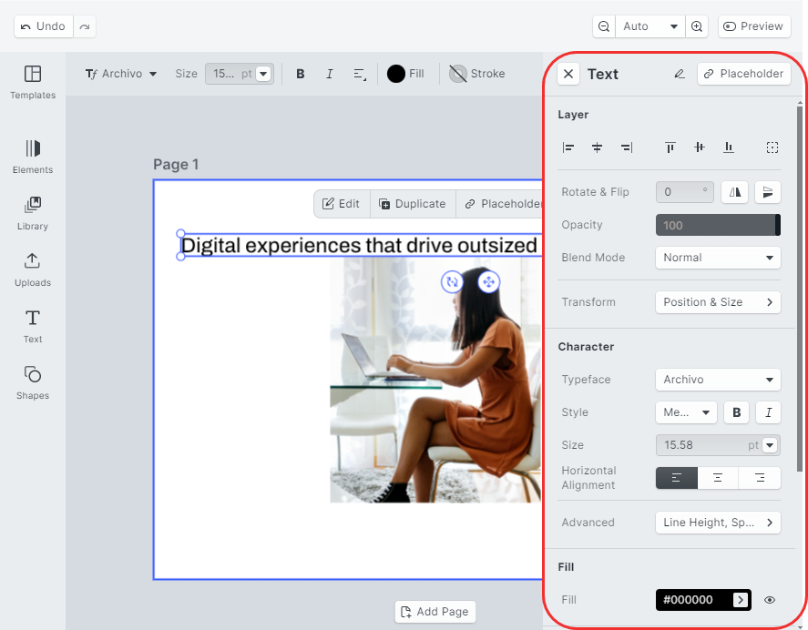Click the Page 1 label
Screen dimensions: 808x630
[176, 165]
